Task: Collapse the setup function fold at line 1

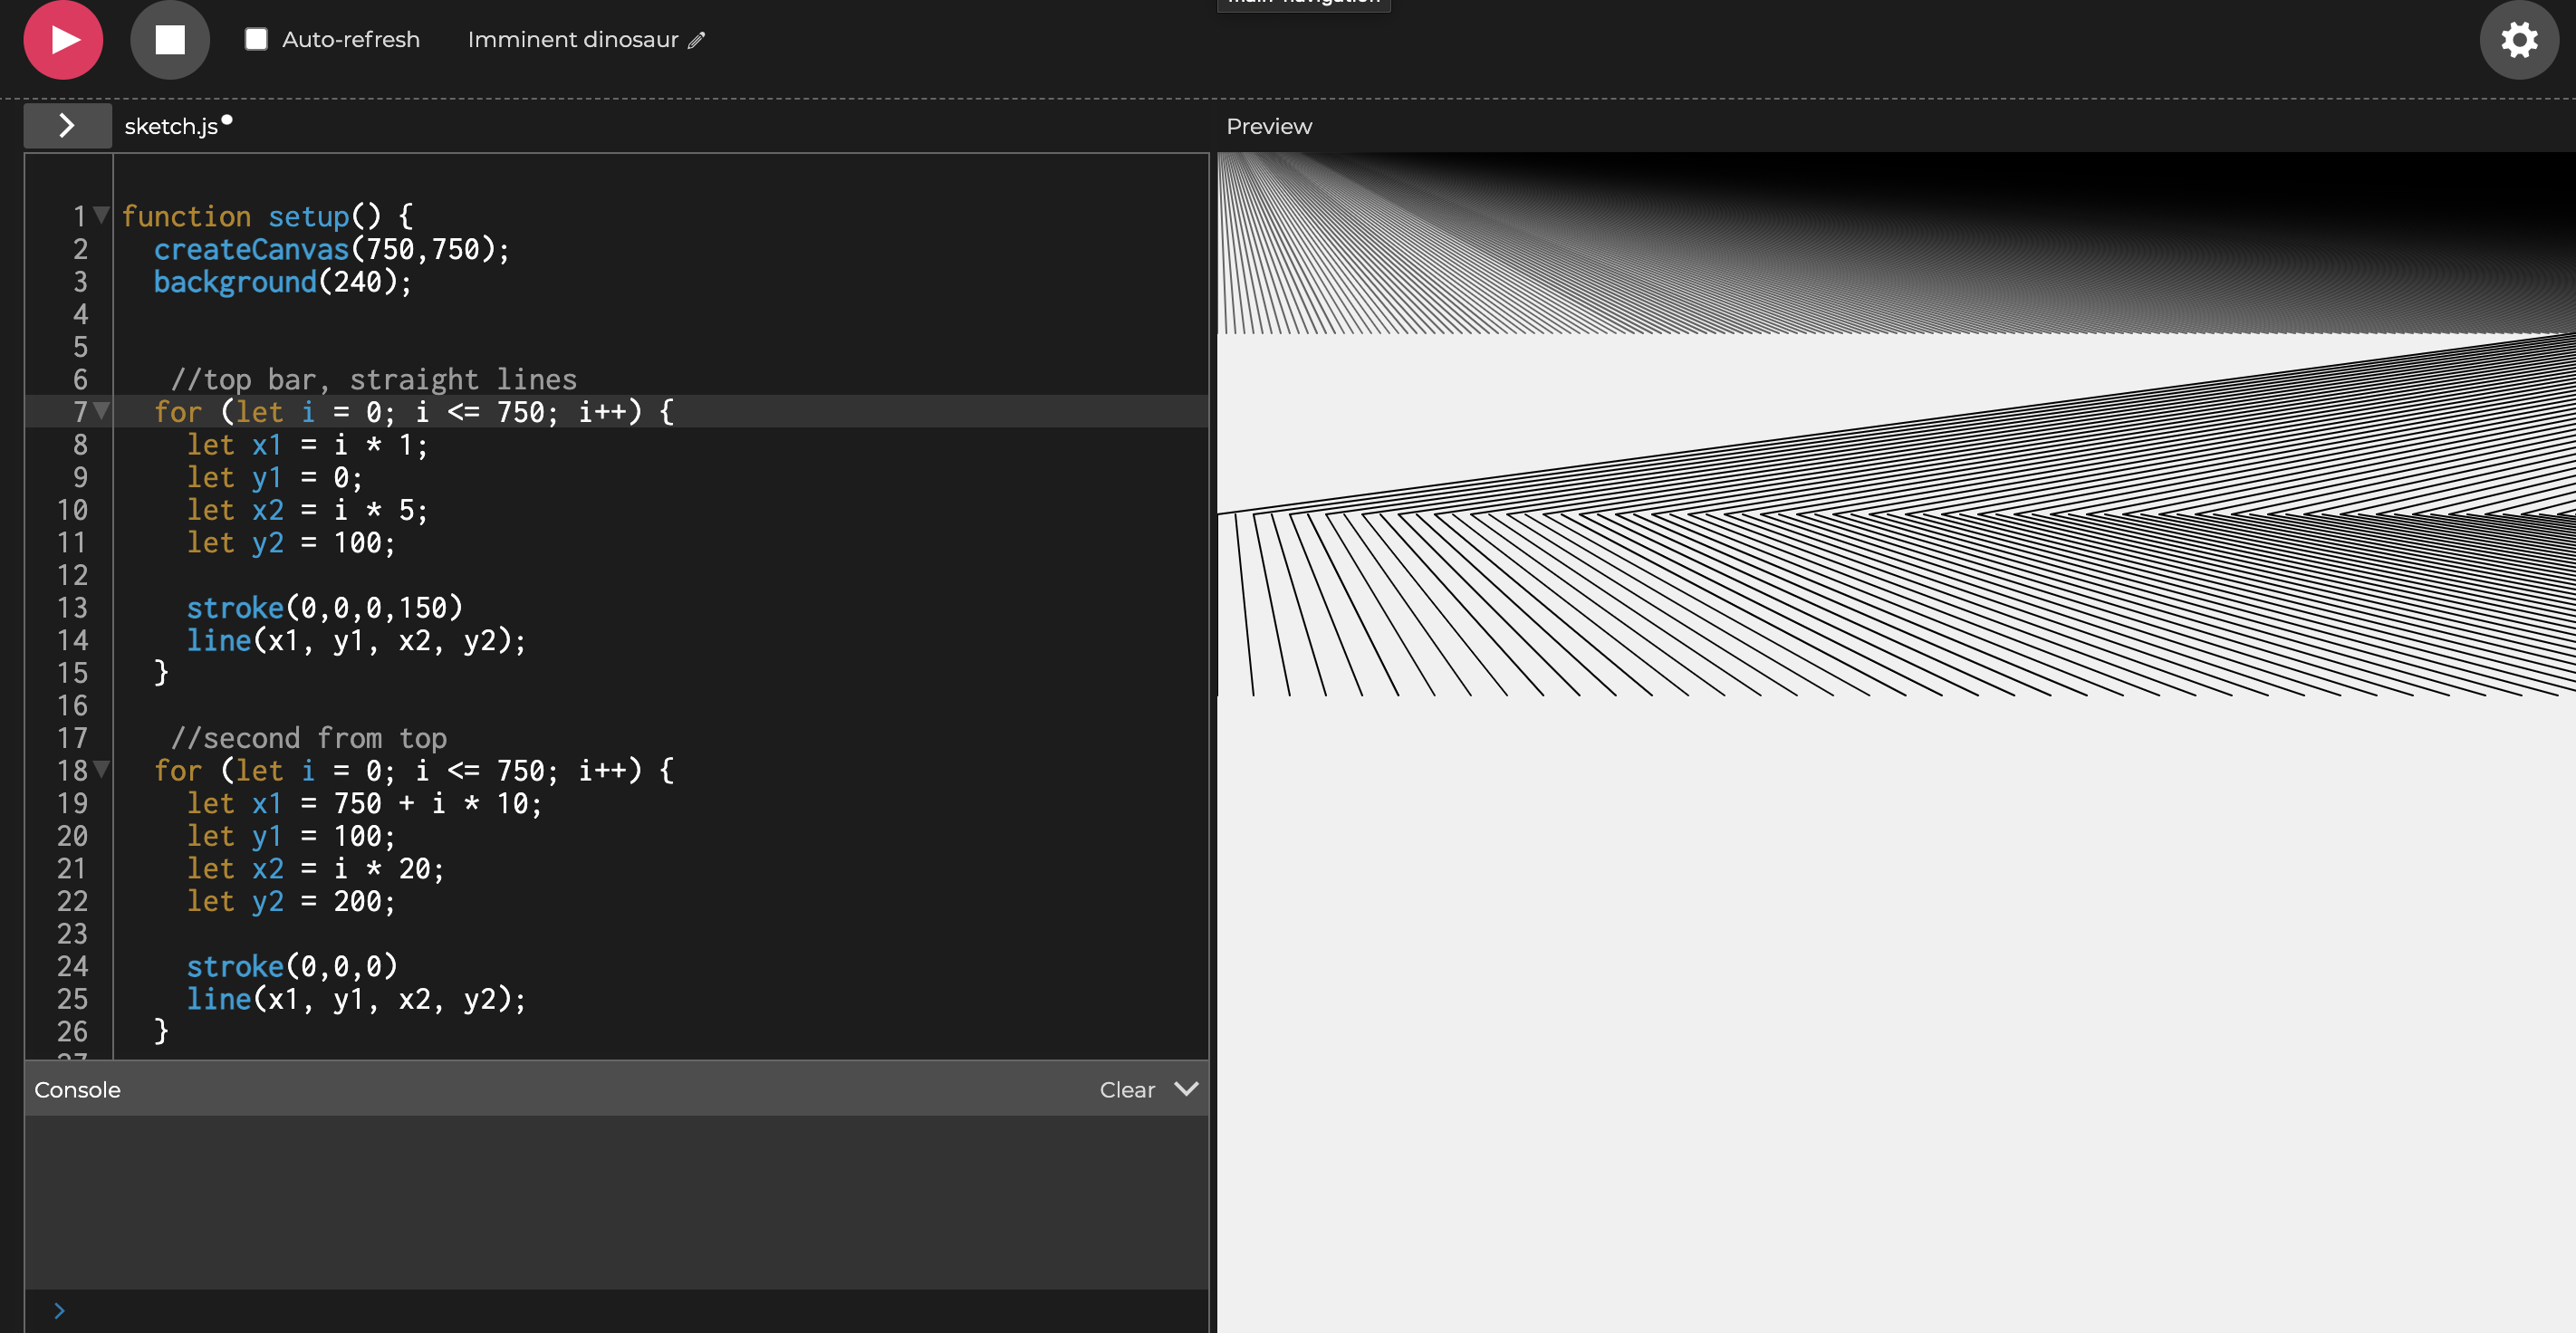Action: pos(101,215)
